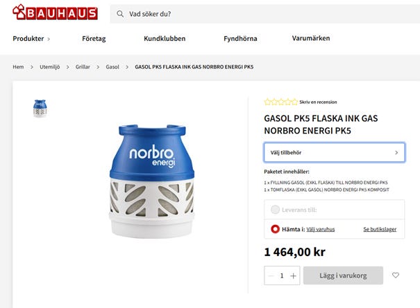Click the search magnifier icon
Image resolution: width=420 pixels, height=308 pixels.
tap(120, 14)
